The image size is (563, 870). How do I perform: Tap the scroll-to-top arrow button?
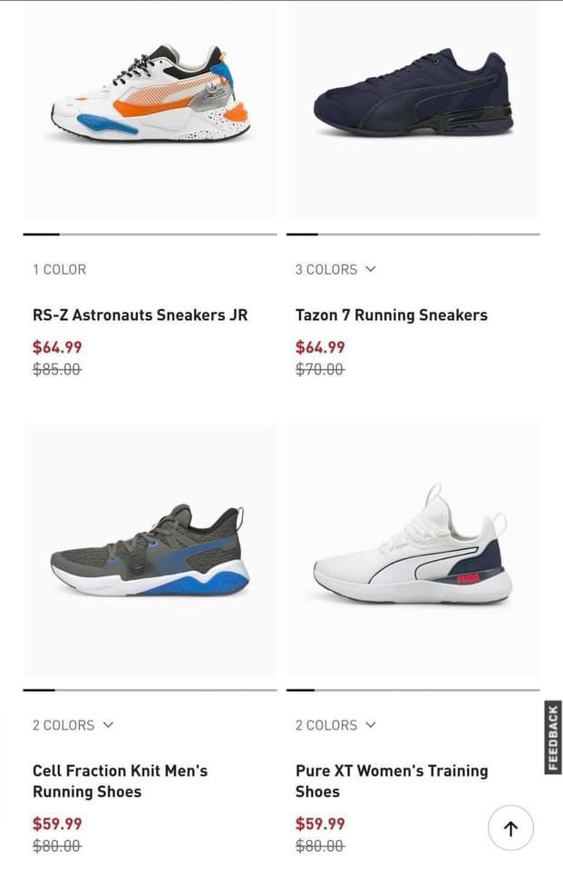tap(510, 827)
